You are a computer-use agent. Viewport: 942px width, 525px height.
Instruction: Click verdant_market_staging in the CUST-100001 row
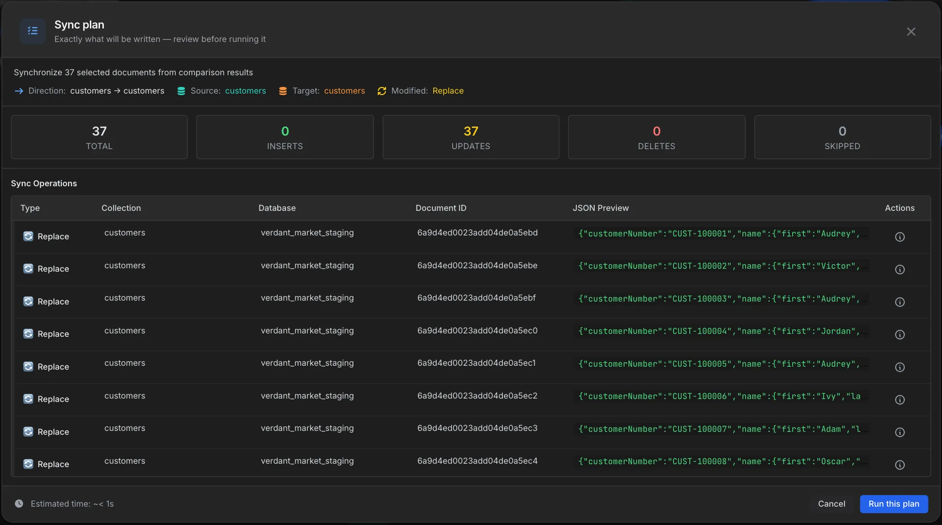click(307, 233)
